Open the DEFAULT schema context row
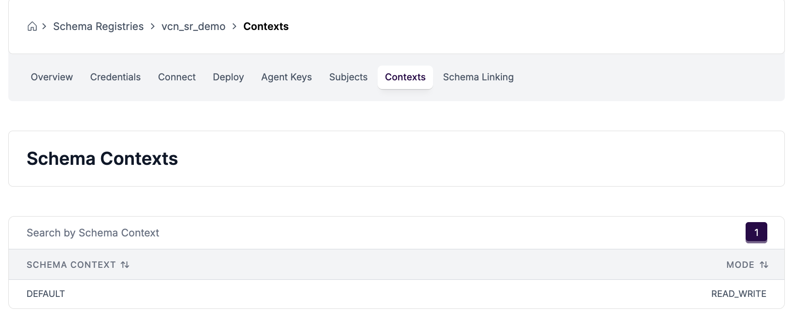Screen dimensions: 795x326 tap(46, 294)
